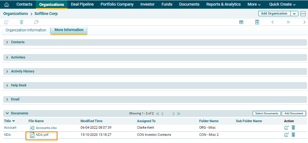
Task: Delete the NDA.pdf document row
Action: pos(293,135)
